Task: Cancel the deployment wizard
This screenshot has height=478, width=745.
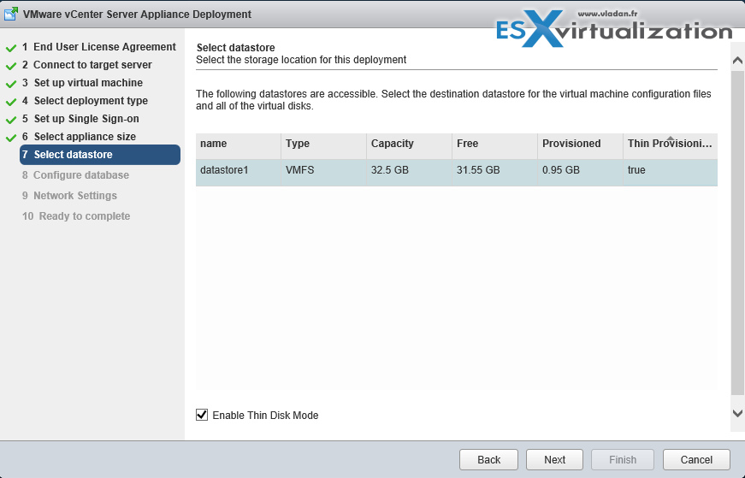Action: (696, 459)
